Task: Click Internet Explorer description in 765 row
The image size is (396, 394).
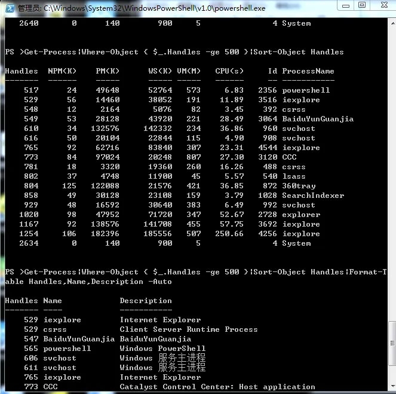Action: [160, 377]
